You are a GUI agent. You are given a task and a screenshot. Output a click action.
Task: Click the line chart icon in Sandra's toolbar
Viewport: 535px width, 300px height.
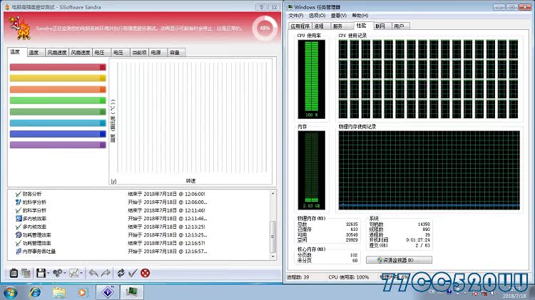74,273
